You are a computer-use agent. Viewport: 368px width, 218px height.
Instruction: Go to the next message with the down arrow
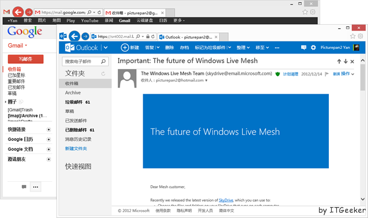tap(346, 62)
